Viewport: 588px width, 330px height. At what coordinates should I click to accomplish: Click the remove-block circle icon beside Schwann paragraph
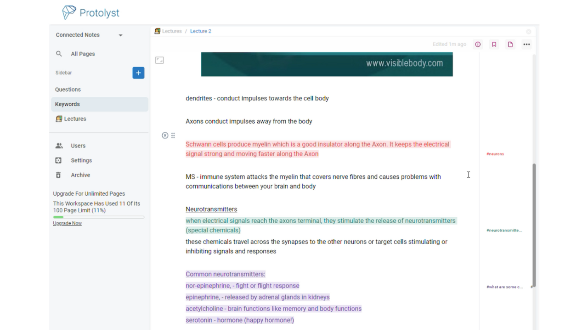(x=165, y=135)
